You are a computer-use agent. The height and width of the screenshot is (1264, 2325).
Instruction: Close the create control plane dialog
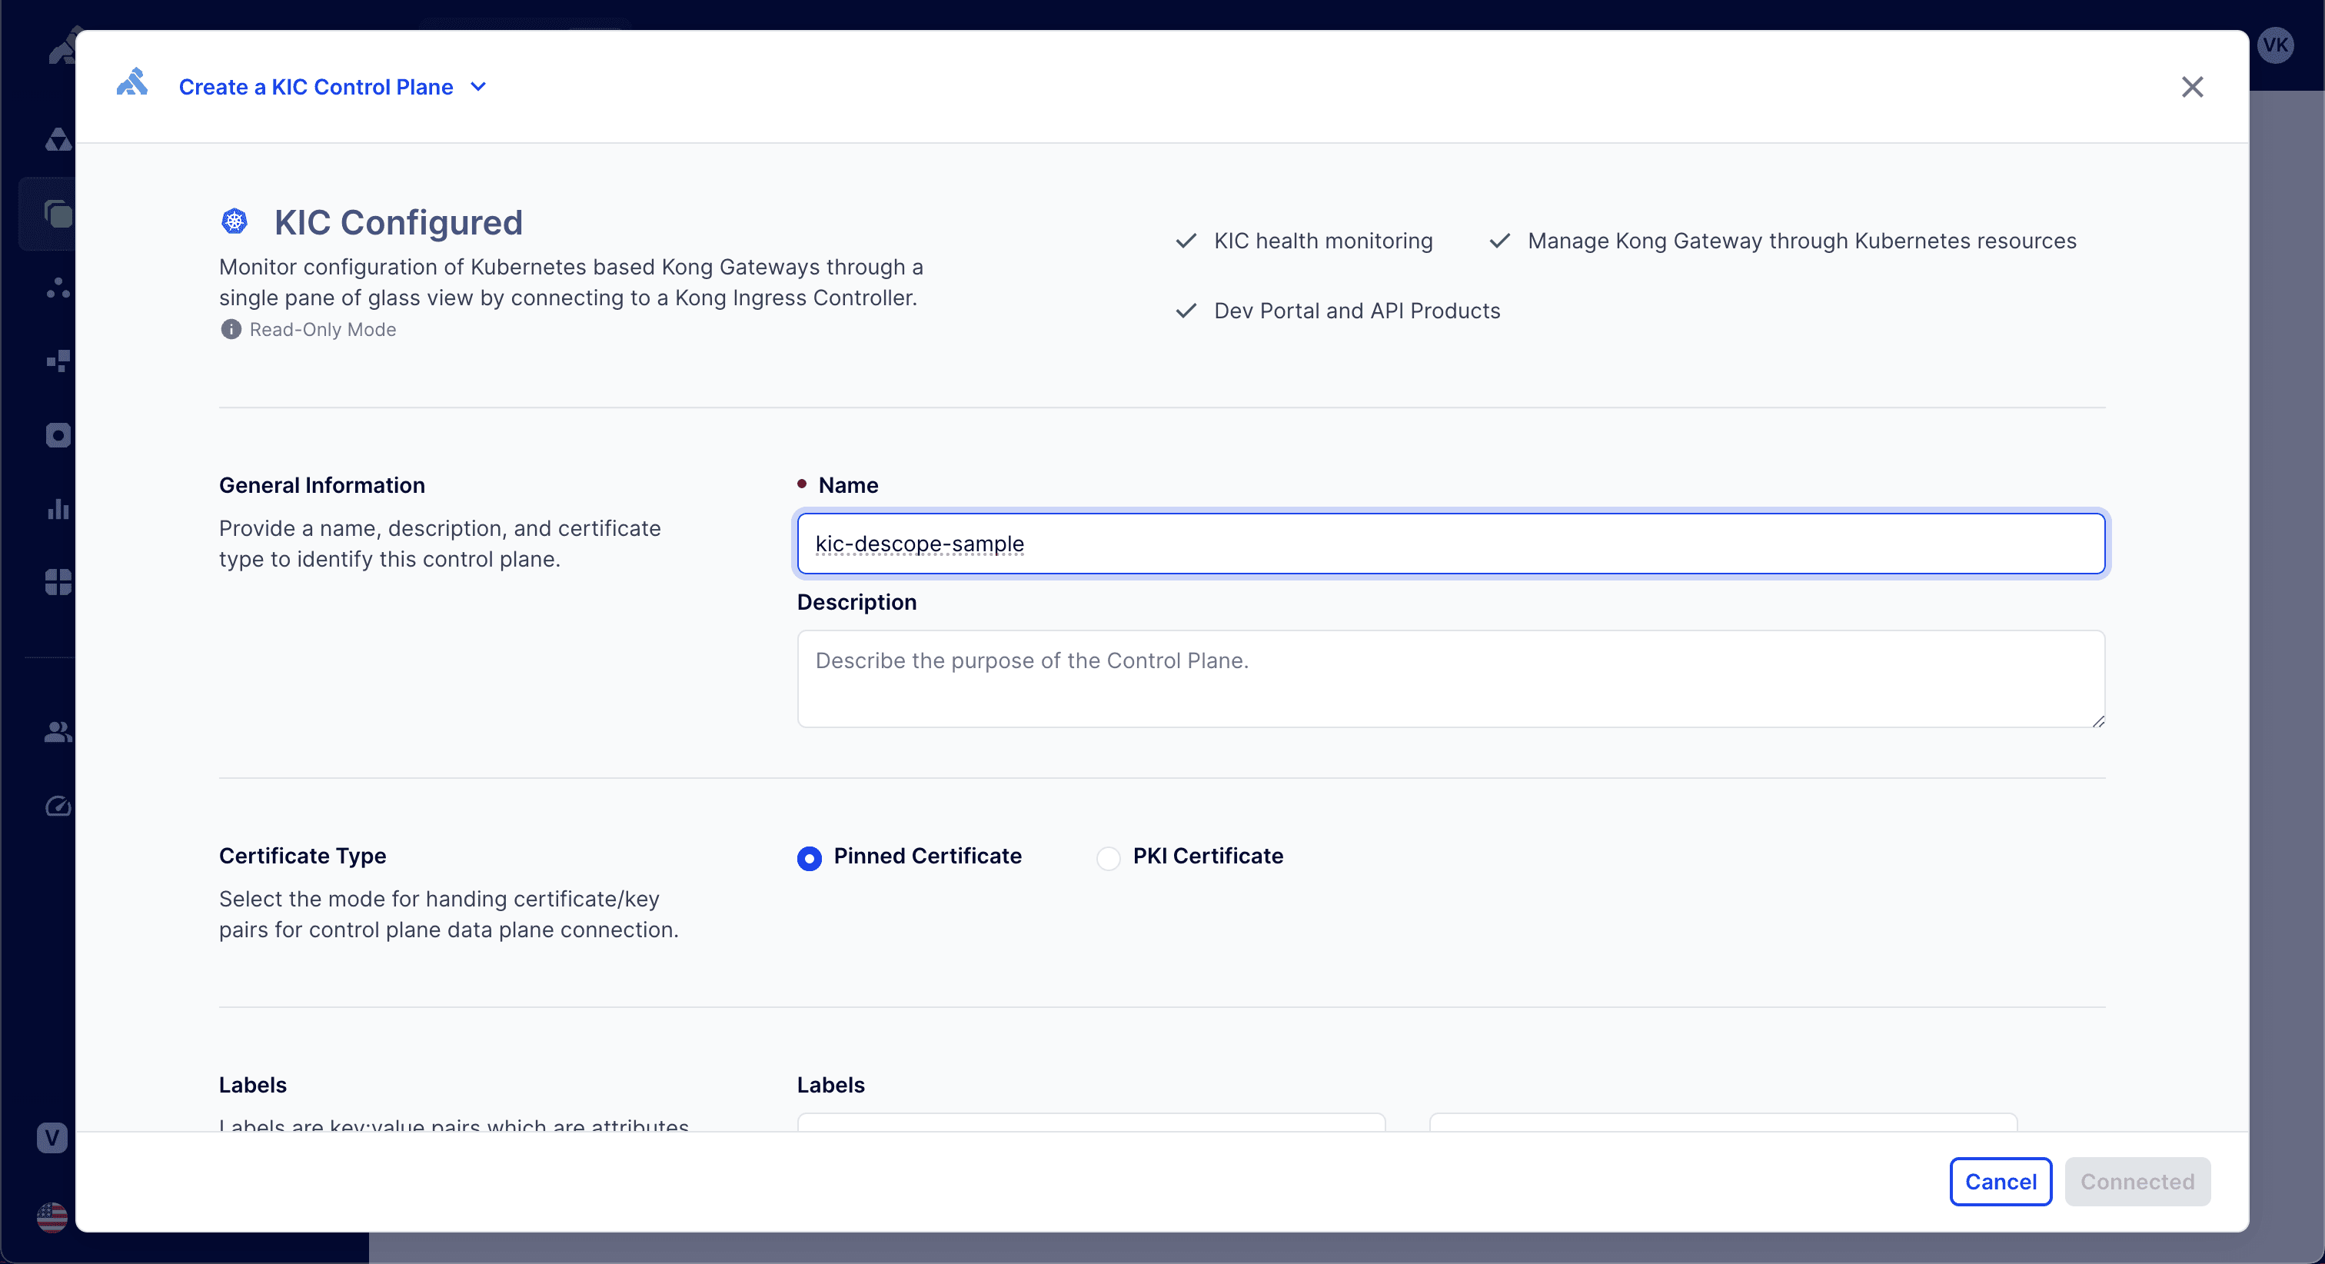point(2191,87)
